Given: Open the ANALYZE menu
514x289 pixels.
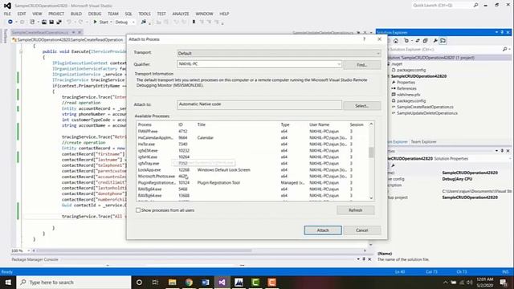Looking at the screenshot, I should 181,14.
